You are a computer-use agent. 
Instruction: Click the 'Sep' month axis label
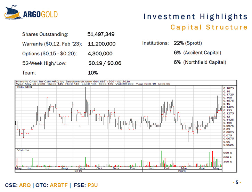(81, 168)
